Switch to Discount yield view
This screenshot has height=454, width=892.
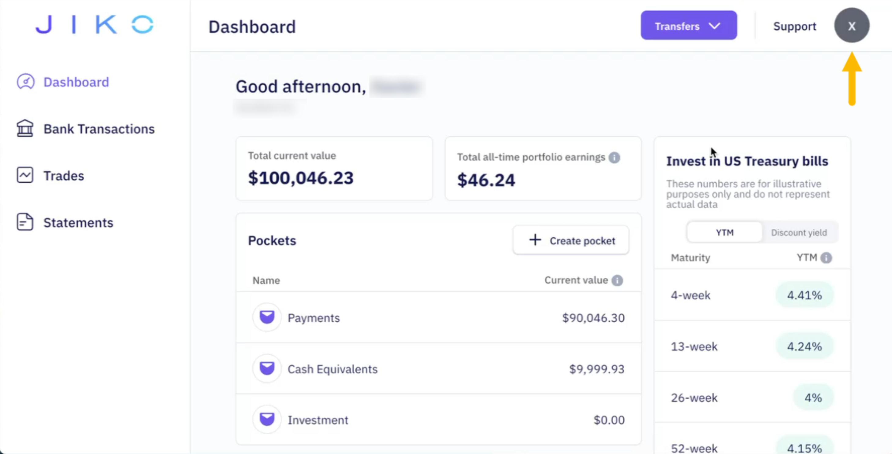[799, 232]
